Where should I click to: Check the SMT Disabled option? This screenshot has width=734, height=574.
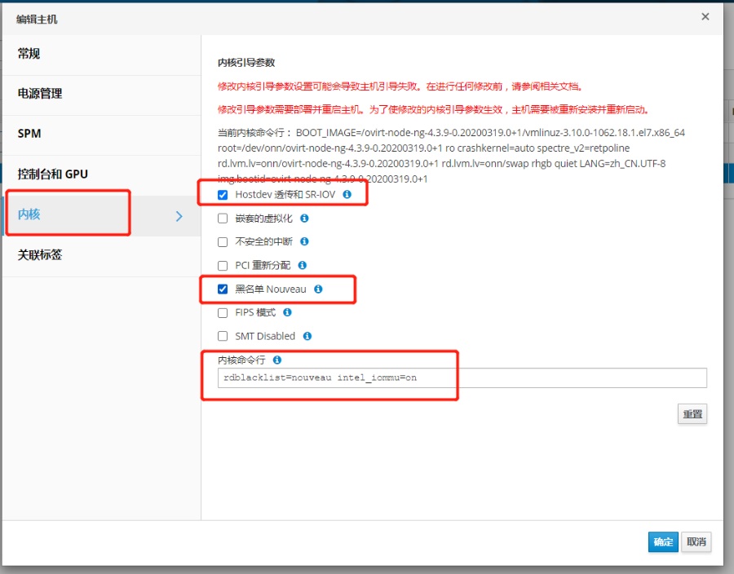pyautogui.click(x=223, y=337)
